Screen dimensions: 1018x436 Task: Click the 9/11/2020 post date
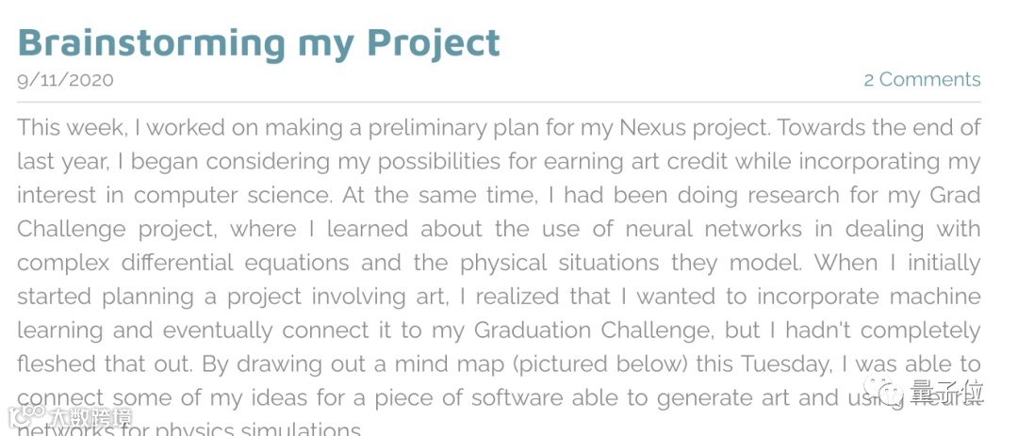tap(65, 79)
